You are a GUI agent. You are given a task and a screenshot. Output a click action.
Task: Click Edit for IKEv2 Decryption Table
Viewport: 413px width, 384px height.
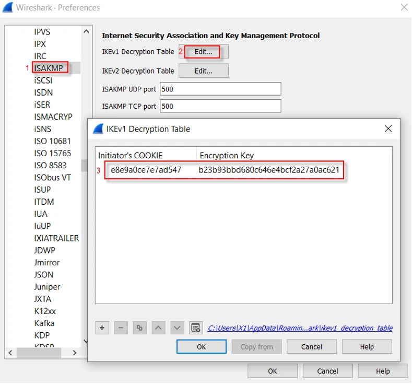[x=203, y=71]
